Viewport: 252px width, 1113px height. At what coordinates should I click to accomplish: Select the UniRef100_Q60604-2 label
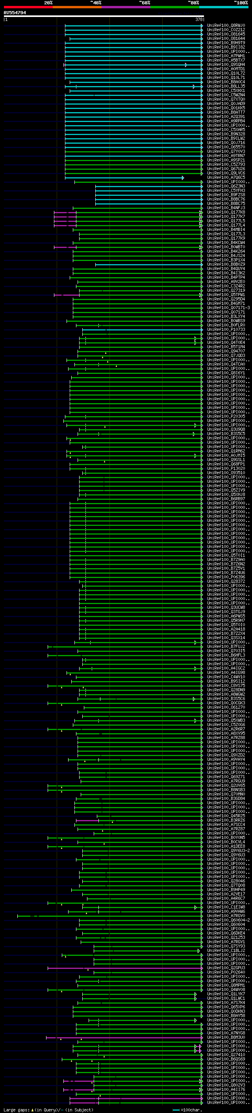pos(228,920)
